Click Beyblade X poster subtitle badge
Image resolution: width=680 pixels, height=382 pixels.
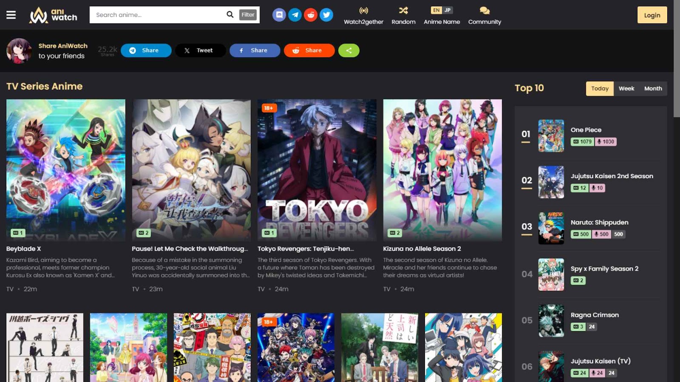pos(18,233)
